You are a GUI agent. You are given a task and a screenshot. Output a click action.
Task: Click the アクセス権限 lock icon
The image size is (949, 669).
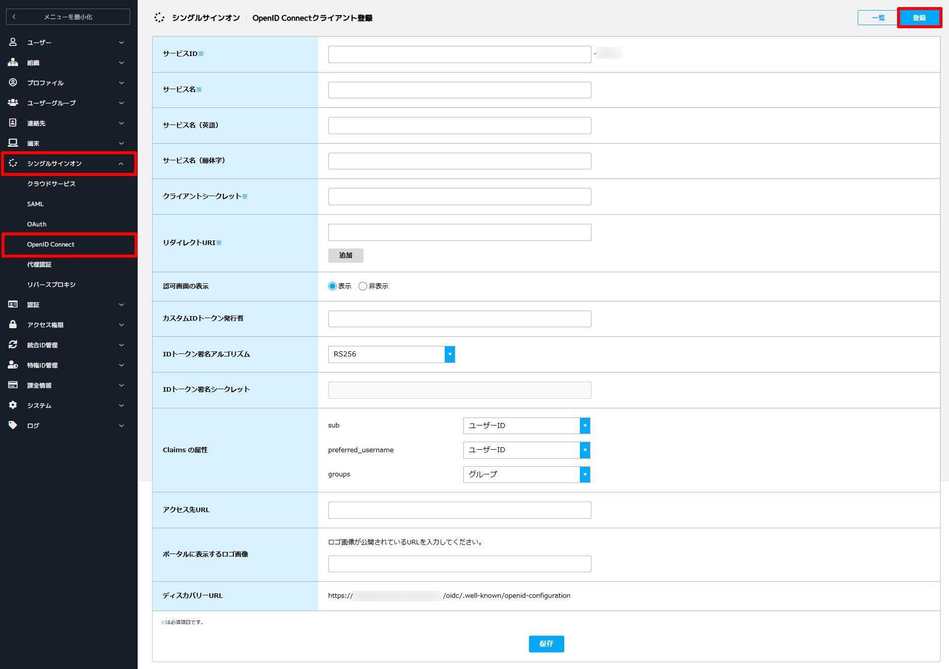(13, 325)
